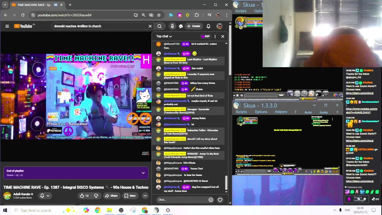
Task: Open YouTube notifications bell
Action: coord(208,26)
